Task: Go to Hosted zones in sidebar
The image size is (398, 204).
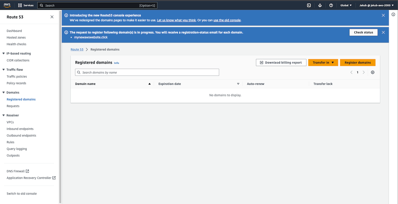Action: coord(16,38)
